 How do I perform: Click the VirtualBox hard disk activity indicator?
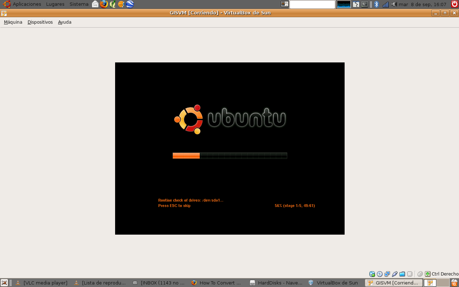coord(372,274)
